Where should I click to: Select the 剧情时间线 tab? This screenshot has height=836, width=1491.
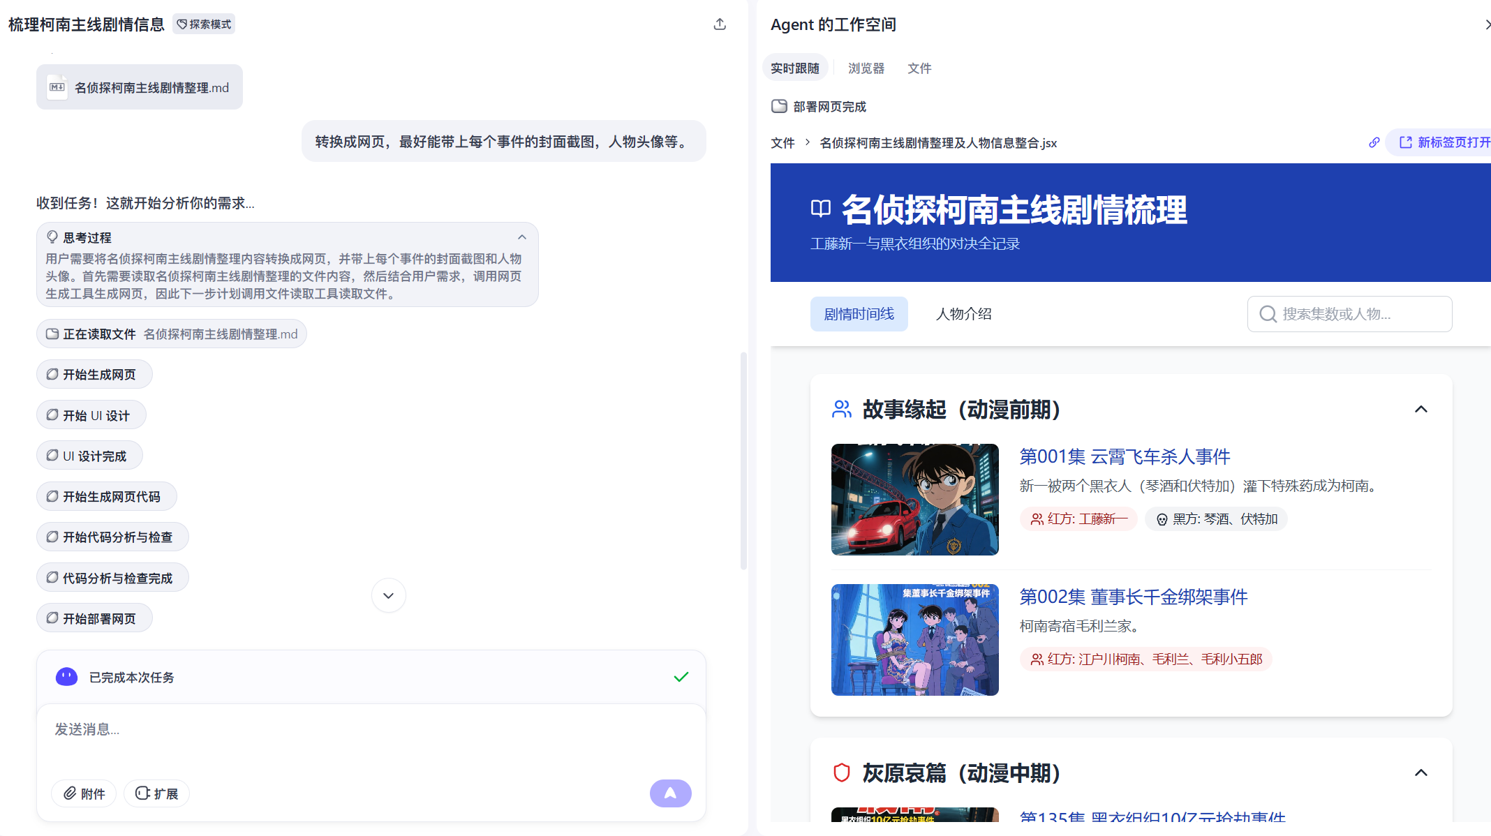(x=859, y=314)
